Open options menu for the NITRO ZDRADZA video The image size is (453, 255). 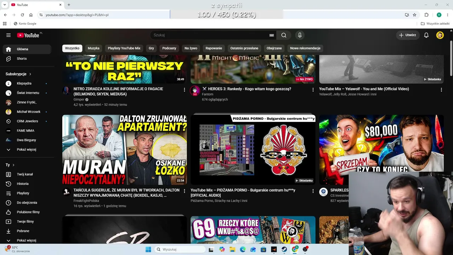(x=184, y=90)
